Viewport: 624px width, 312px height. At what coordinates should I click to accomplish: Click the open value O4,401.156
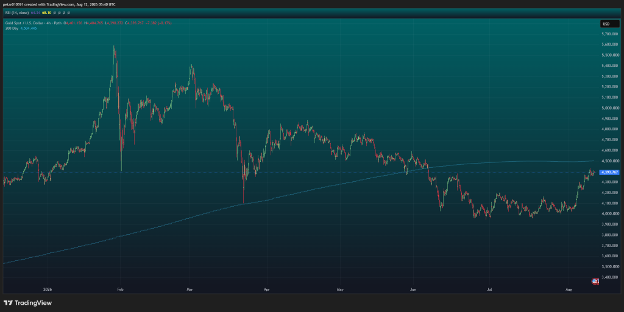tap(73, 23)
